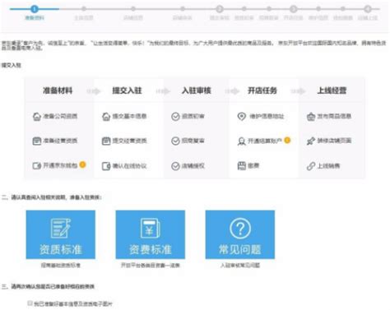Click the numbered circle 4 on progress bar
The width and height of the screenshot is (390, 310).
click(x=368, y=9)
